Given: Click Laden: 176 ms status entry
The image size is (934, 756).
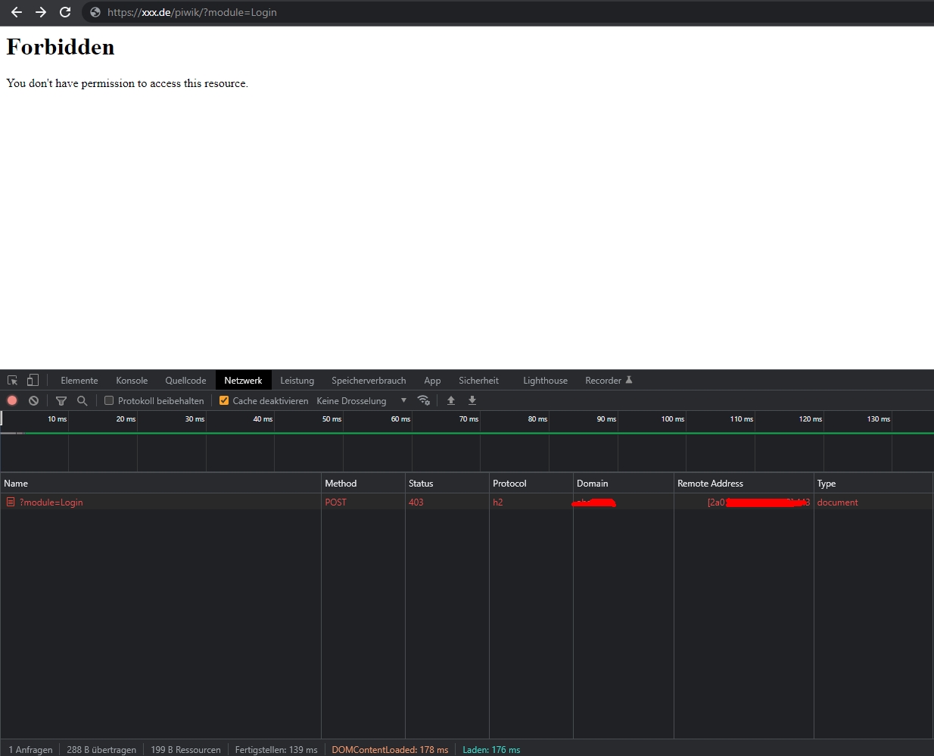Looking at the screenshot, I should tap(491, 749).
